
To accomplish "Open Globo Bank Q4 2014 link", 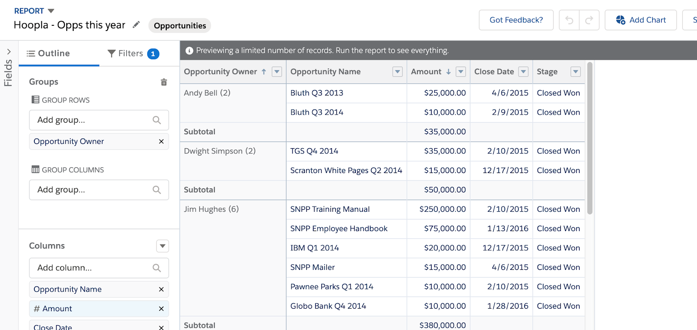I will (328, 306).
